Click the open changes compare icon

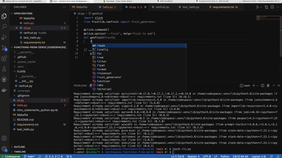click(266, 7)
